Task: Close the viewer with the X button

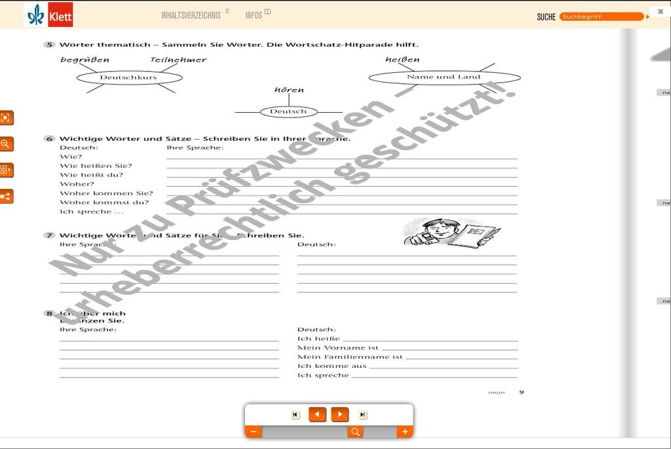Action: tap(660, 12)
